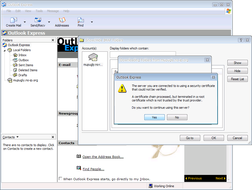The height and width of the screenshot is (190, 252).
Task: Enable go directly to Inbox checkbox
Action: (60, 179)
